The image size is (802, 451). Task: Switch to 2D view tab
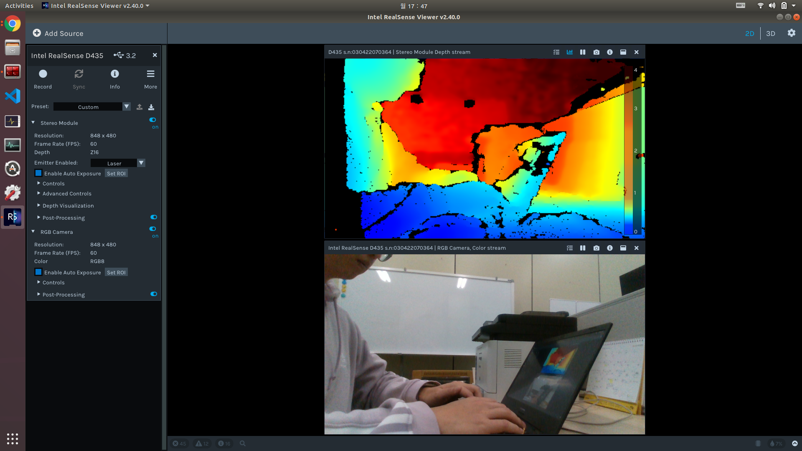coord(749,33)
